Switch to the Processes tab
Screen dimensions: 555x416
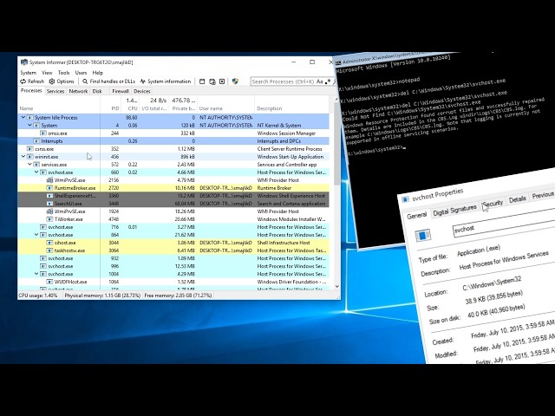click(x=31, y=90)
